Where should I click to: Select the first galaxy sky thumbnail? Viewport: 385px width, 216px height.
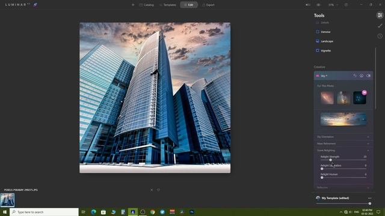pyautogui.click(x=327, y=98)
